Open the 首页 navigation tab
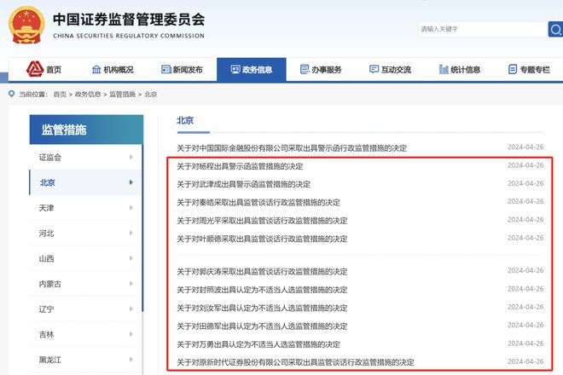 44,69
